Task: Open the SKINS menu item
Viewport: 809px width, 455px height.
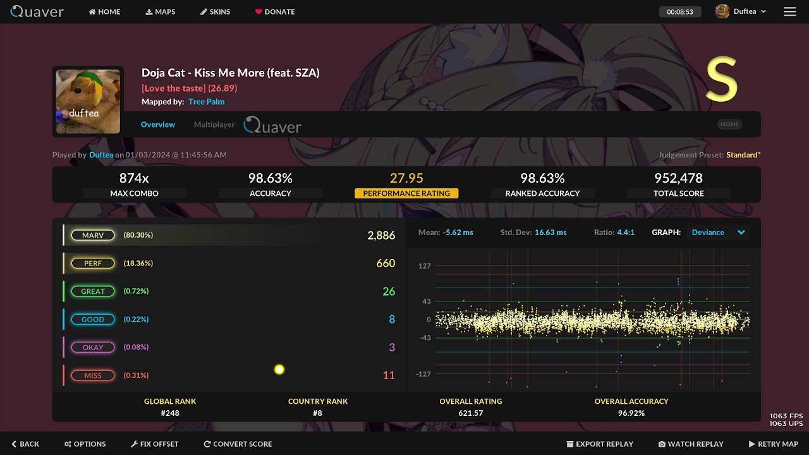Action: pyautogui.click(x=215, y=11)
